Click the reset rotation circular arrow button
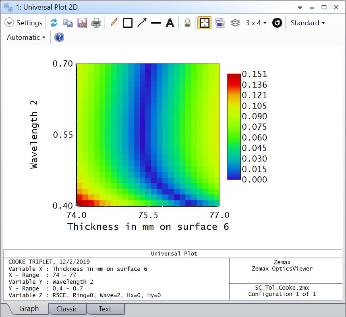The width and height of the screenshot is (346, 317). tap(277, 23)
